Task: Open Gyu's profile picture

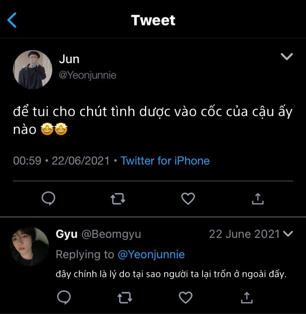Action: point(30,246)
